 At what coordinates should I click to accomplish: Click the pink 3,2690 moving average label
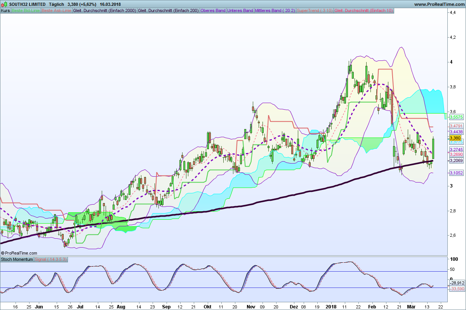coord(456,154)
